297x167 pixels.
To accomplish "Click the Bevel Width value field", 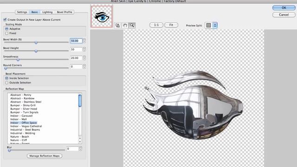I will (x=76, y=41).
